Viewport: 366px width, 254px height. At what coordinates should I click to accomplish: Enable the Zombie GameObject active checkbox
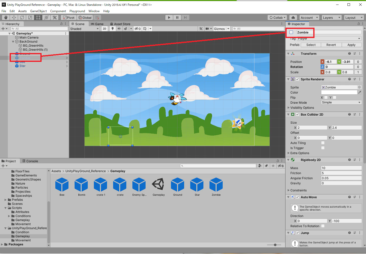click(x=291, y=32)
